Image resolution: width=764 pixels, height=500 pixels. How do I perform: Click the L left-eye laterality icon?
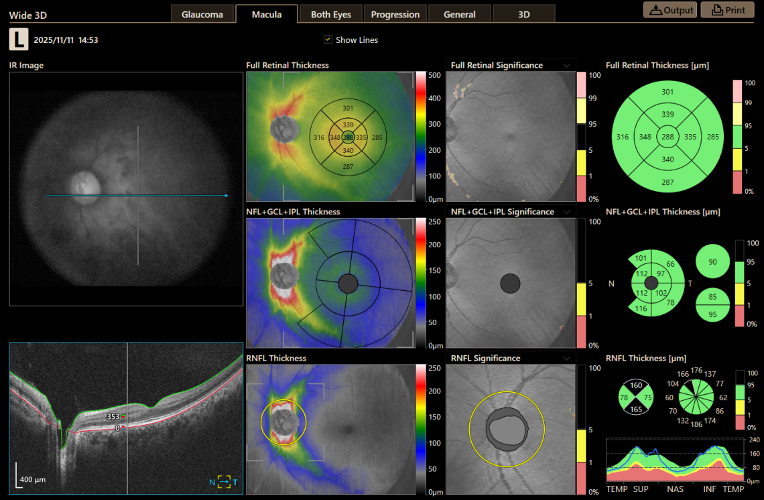[18, 40]
